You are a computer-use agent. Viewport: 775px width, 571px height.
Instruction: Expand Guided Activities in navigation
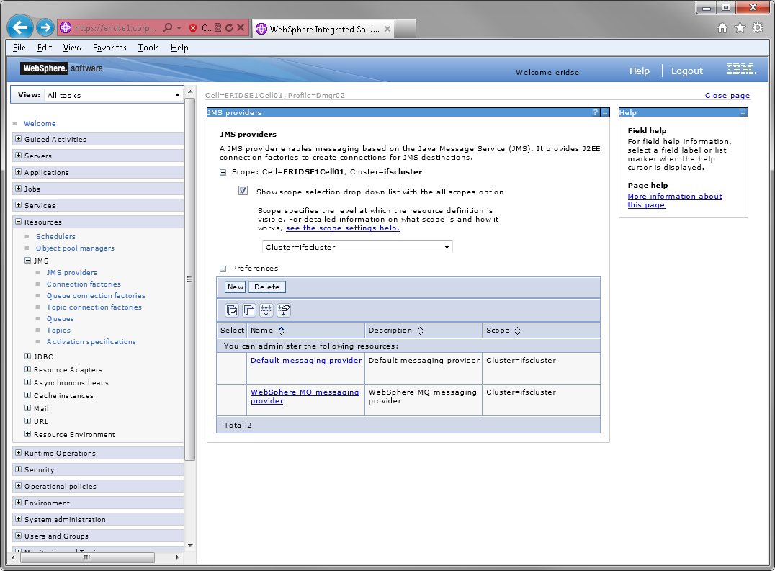(x=18, y=139)
